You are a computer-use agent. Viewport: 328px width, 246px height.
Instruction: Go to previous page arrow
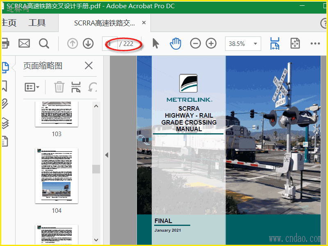click(73, 43)
